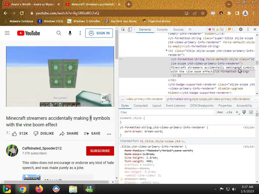This screenshot has width=259, height=194.
Task: Close the DevTools panel
Action: [x=255, y=29]
